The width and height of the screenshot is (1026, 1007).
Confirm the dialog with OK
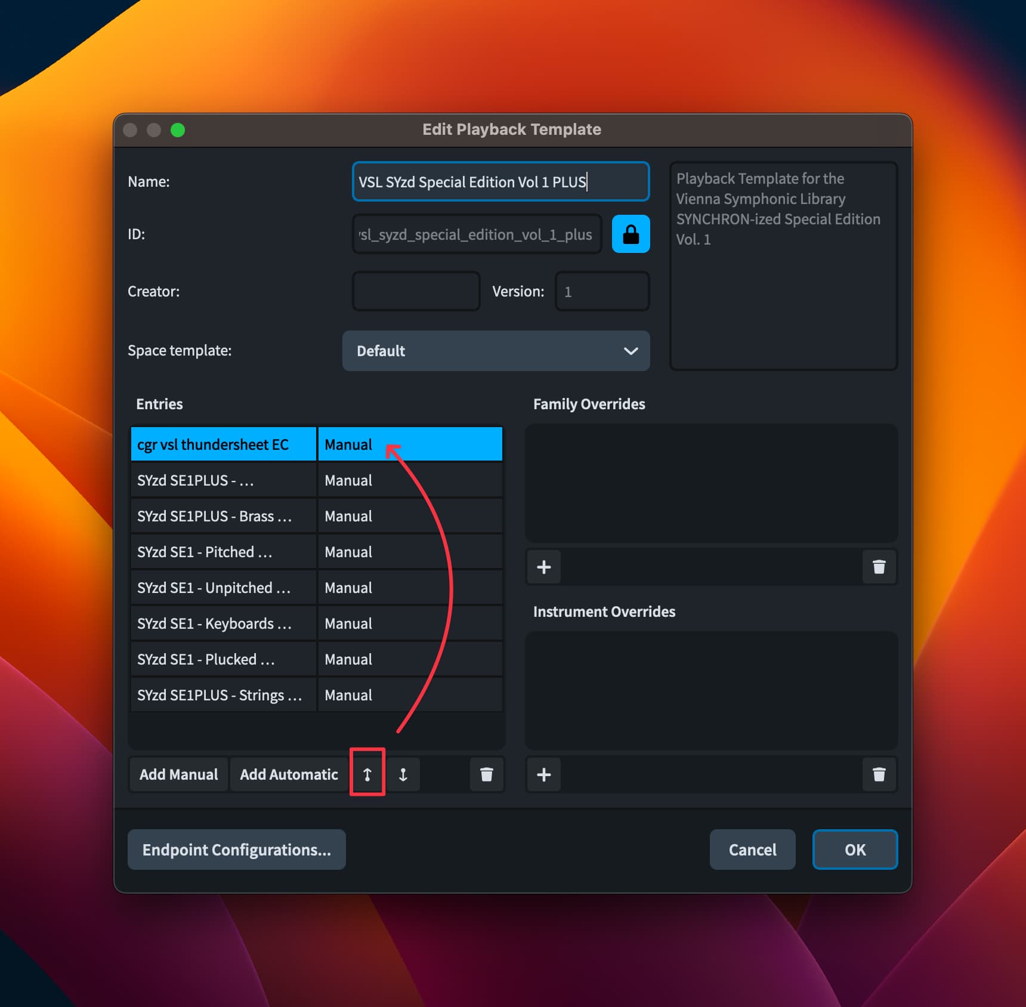pos(855,850)
